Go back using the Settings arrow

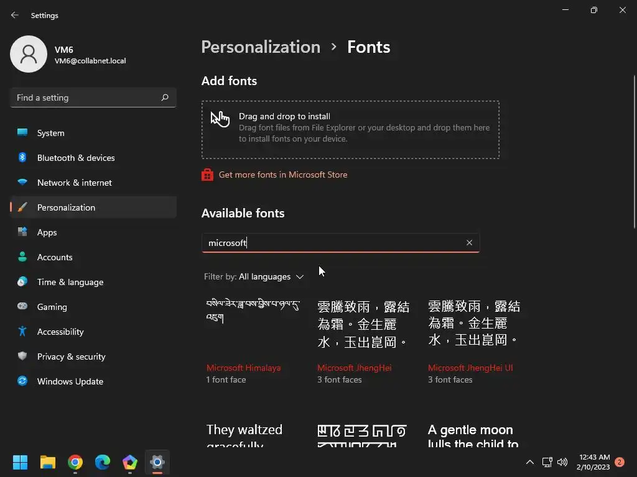tap(15, 15)
